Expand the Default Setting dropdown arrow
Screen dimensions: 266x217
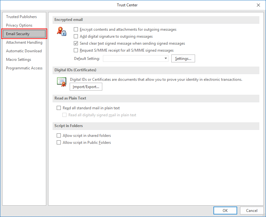(x=166, y=59)
